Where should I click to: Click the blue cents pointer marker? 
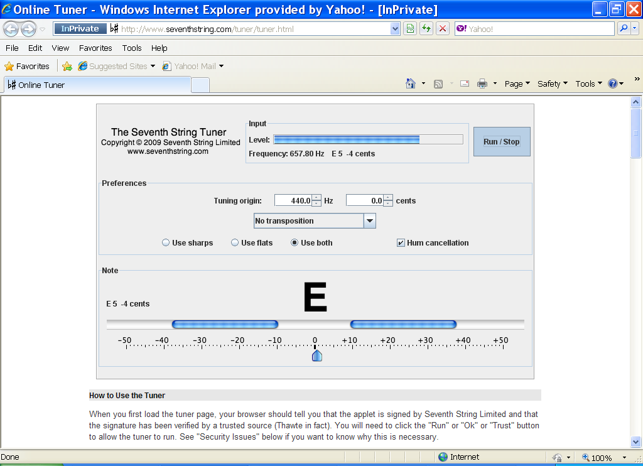tap(317, 355)
